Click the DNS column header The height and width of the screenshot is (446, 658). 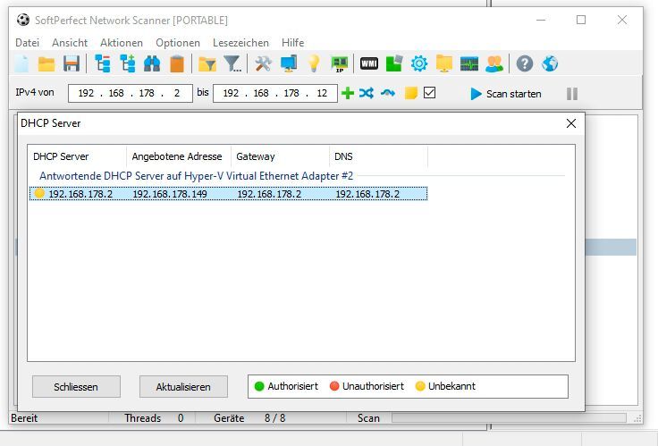tap(378, 156)
